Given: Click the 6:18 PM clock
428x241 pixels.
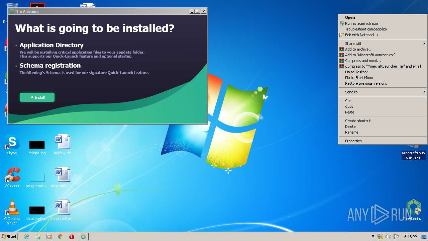Looking at the screenshot, I should 411,237.
